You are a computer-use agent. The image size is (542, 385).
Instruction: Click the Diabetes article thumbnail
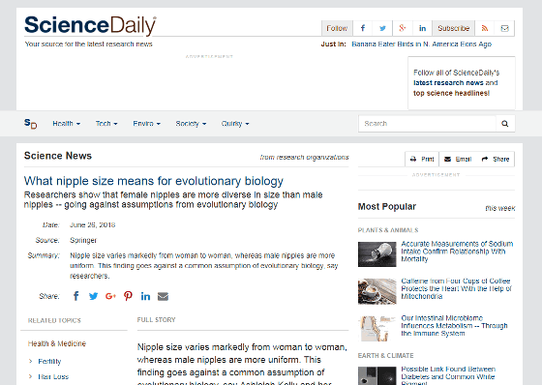pyautogui.click(x=377, y=376)
